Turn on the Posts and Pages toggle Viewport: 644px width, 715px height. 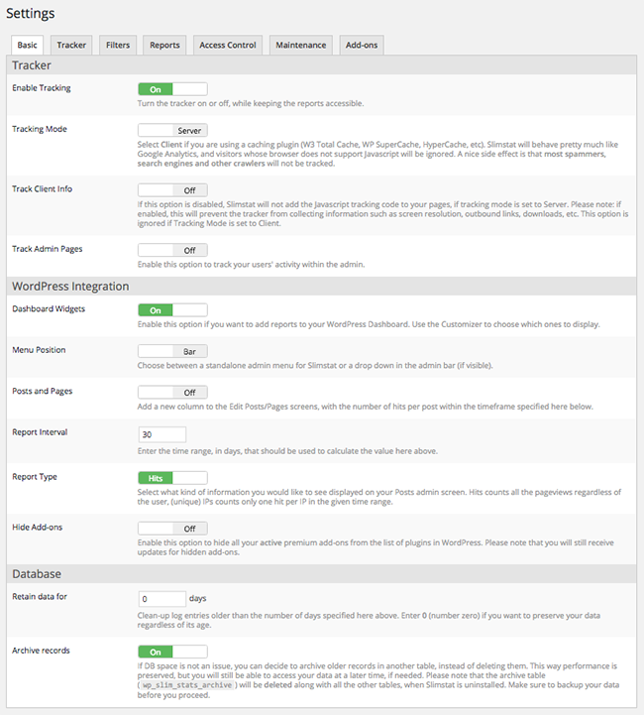point(172,392)
